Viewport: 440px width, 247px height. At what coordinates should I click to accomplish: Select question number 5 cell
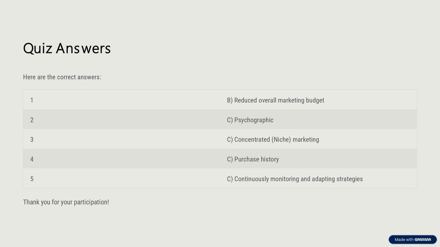click(x=32, y=179)
